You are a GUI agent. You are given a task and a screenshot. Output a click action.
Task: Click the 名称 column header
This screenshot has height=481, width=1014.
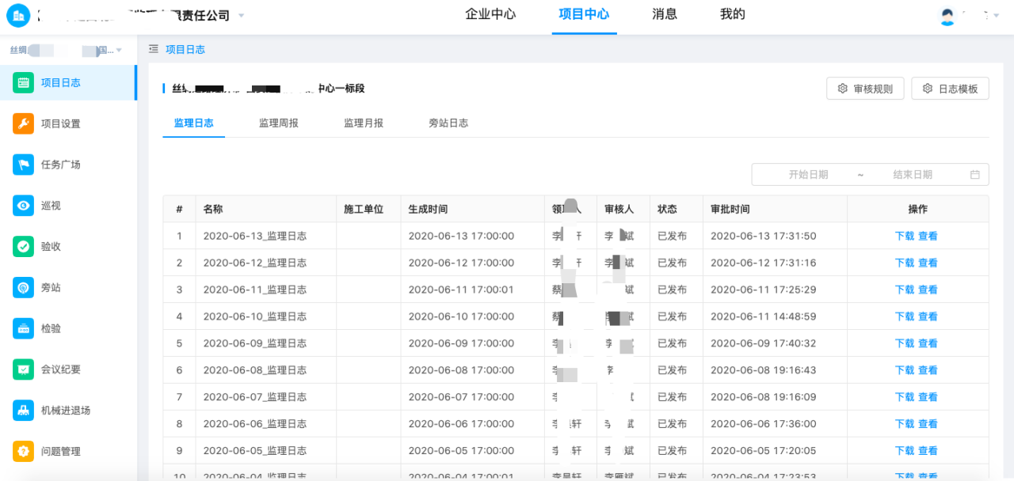(213, 209)
